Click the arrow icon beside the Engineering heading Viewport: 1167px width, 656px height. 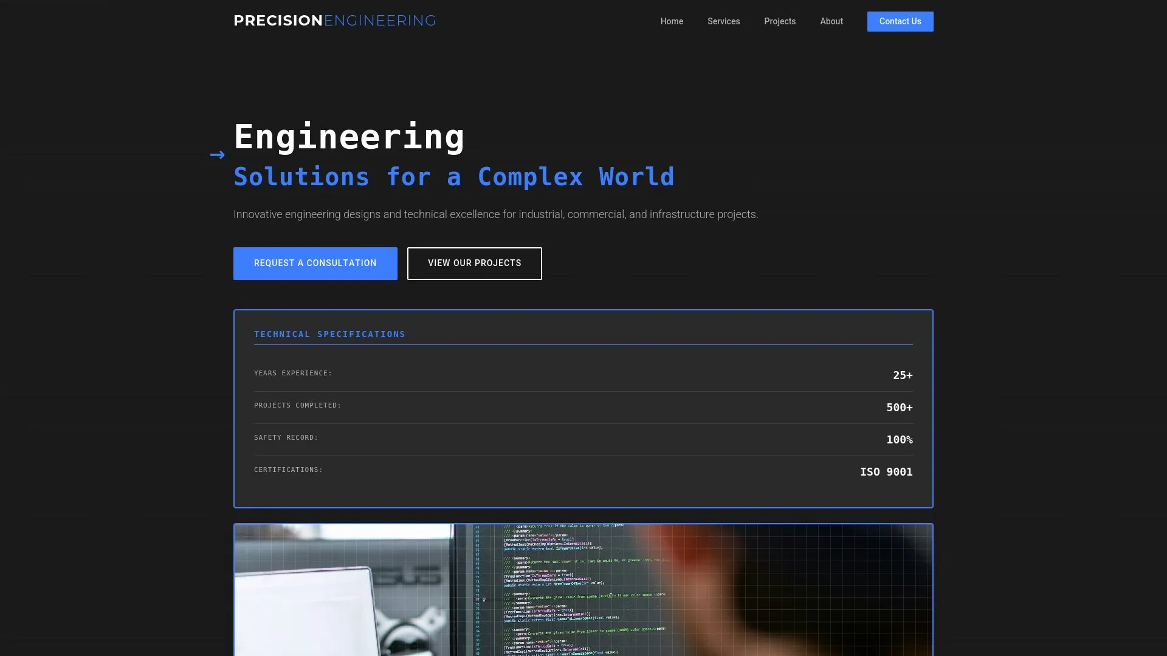(x=217, y=155)
